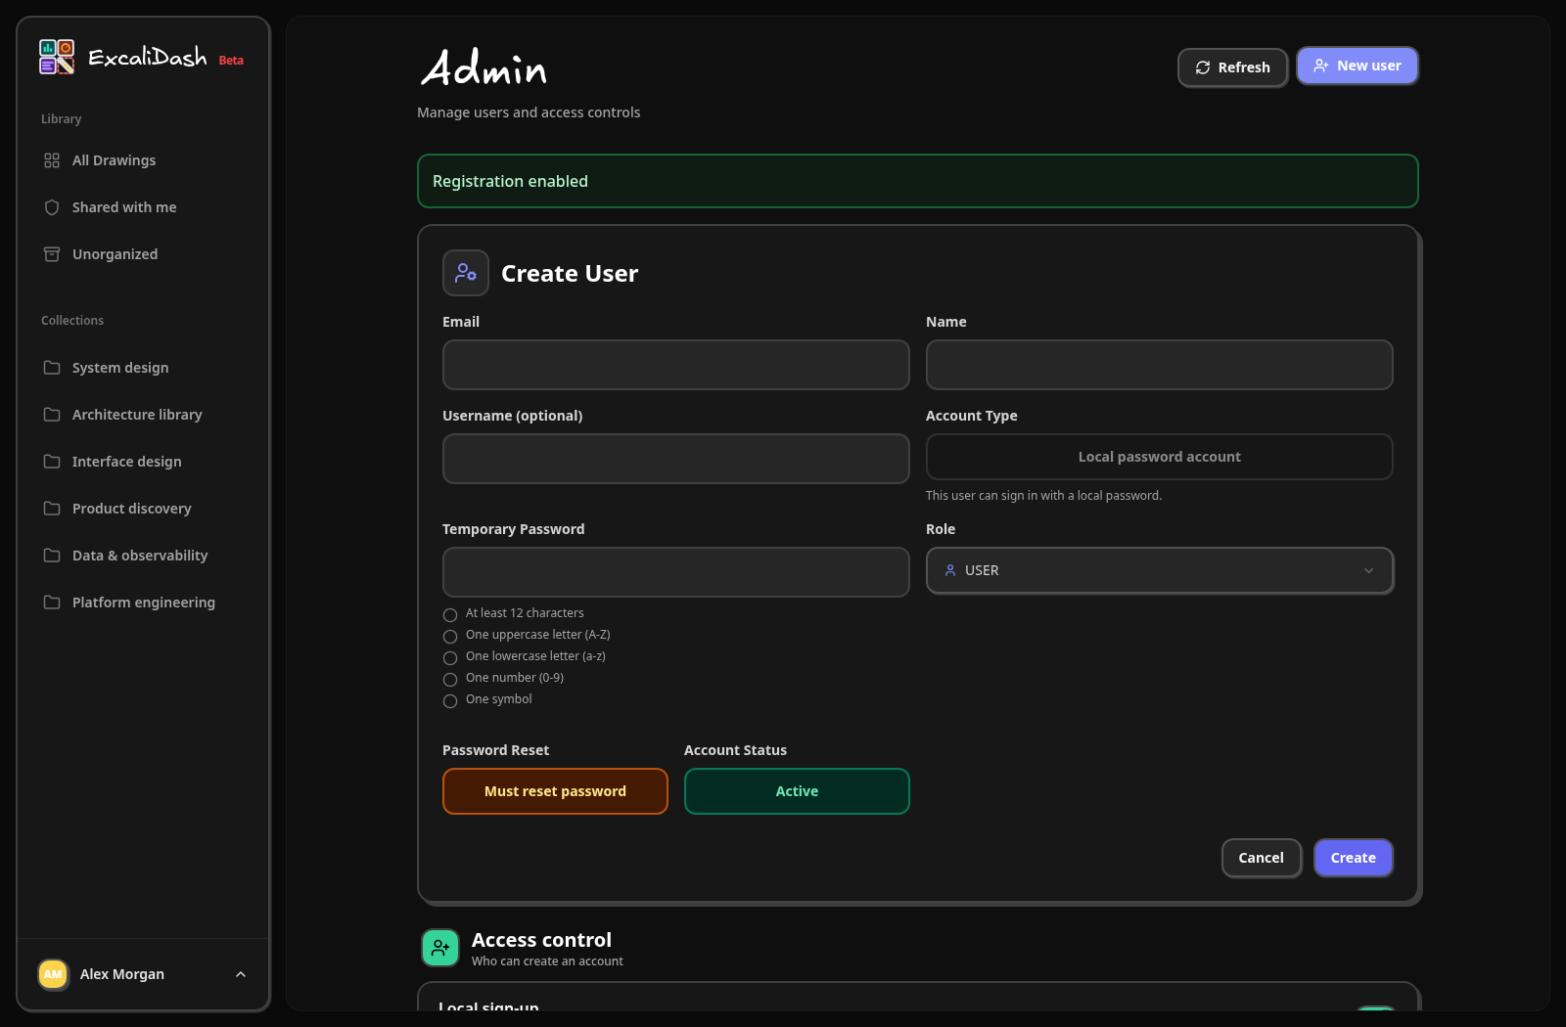The height and width of the screenshot is (1027, 1566).
Task: Expand the Alex Morgan user menu chevron
Action: (x=241, y=974)
